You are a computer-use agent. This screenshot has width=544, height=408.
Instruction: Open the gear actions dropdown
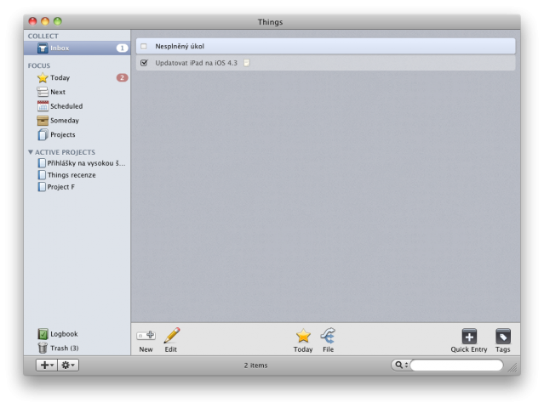pos(68,365)
